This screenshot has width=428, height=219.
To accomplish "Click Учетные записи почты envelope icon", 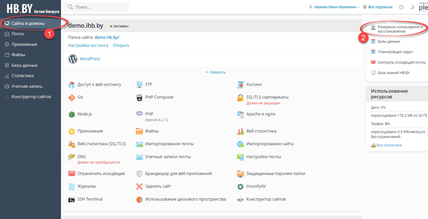I will (139, 157).
